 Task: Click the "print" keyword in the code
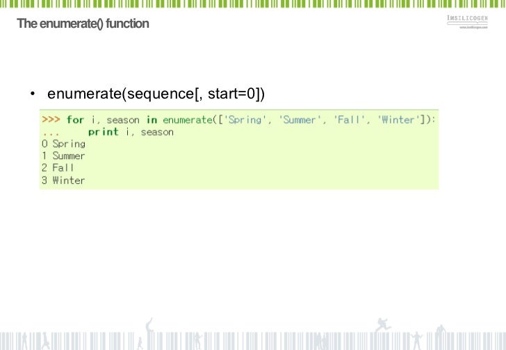pyautogui.click(x=103, y=132)
